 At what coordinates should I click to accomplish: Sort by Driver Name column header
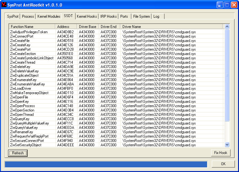pos(171,27)
